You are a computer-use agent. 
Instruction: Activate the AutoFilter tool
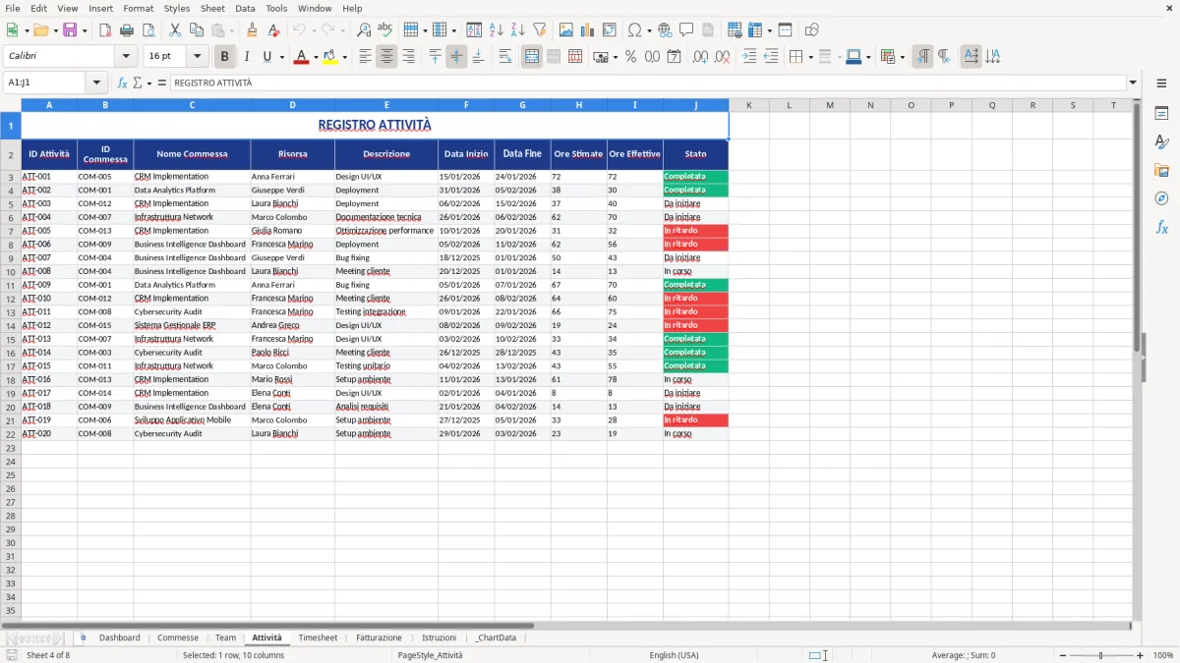539,29
